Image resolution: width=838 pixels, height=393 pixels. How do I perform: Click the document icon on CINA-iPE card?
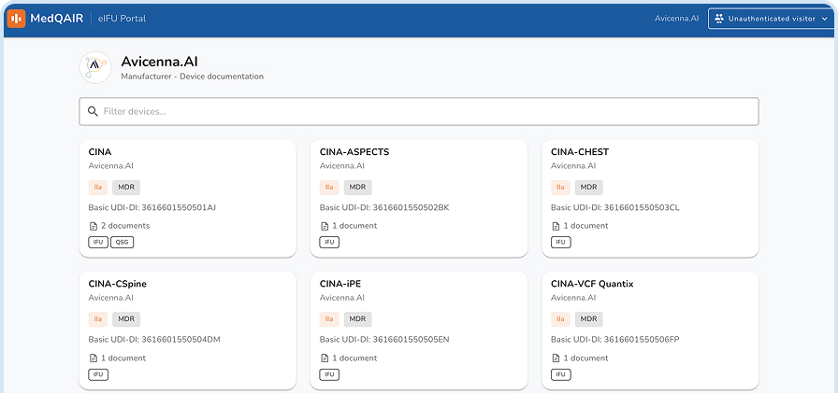click(325, 358)
